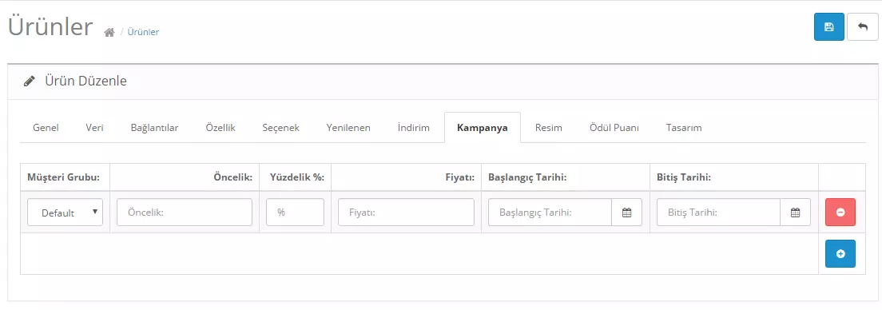Switch to the Veri tab

[94, 128]
